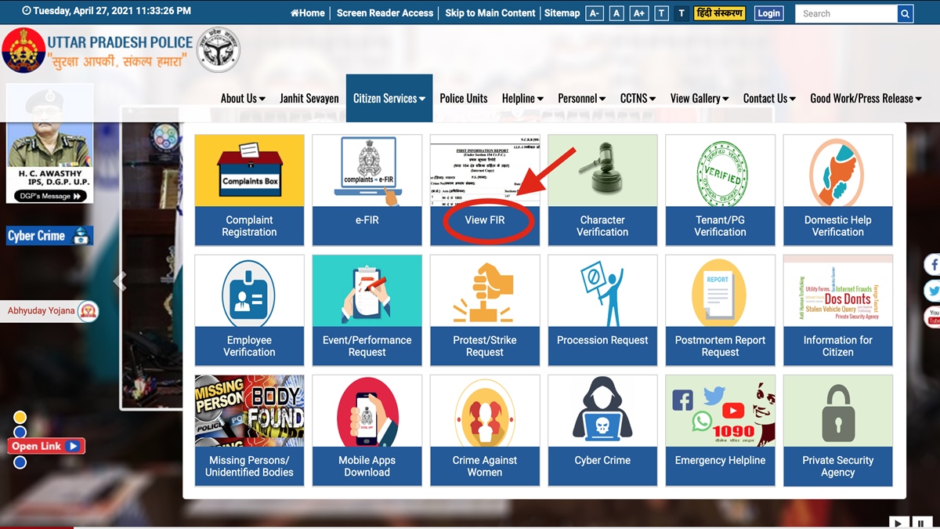Open Screen Reader Access link
Image resolution: width=940 pixels, height=529 pixels.
(385, 13)
